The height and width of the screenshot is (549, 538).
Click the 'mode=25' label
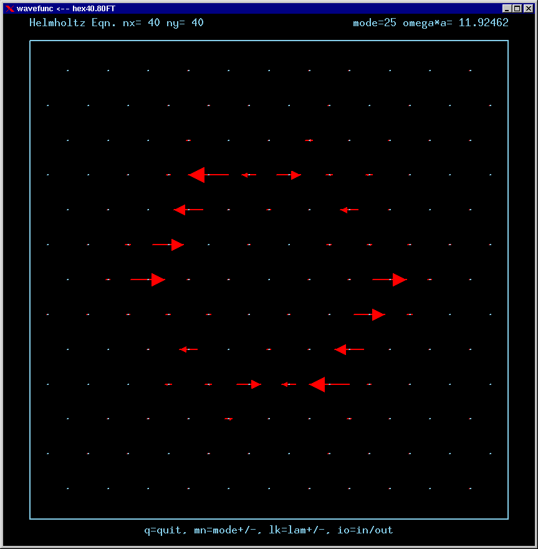tap(375, 22)
